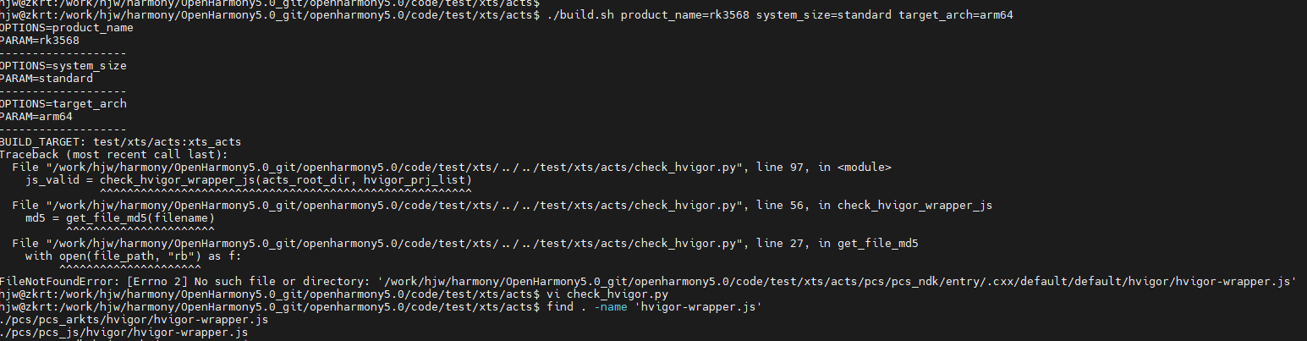Click the FileNotFoundError message
This screenshot has height=341, width=1307.
tap(647, 281)
